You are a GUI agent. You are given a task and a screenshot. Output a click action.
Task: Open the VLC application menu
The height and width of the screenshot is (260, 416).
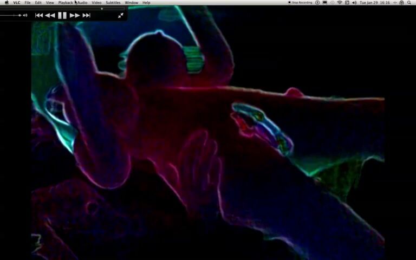tap(17, 3)
